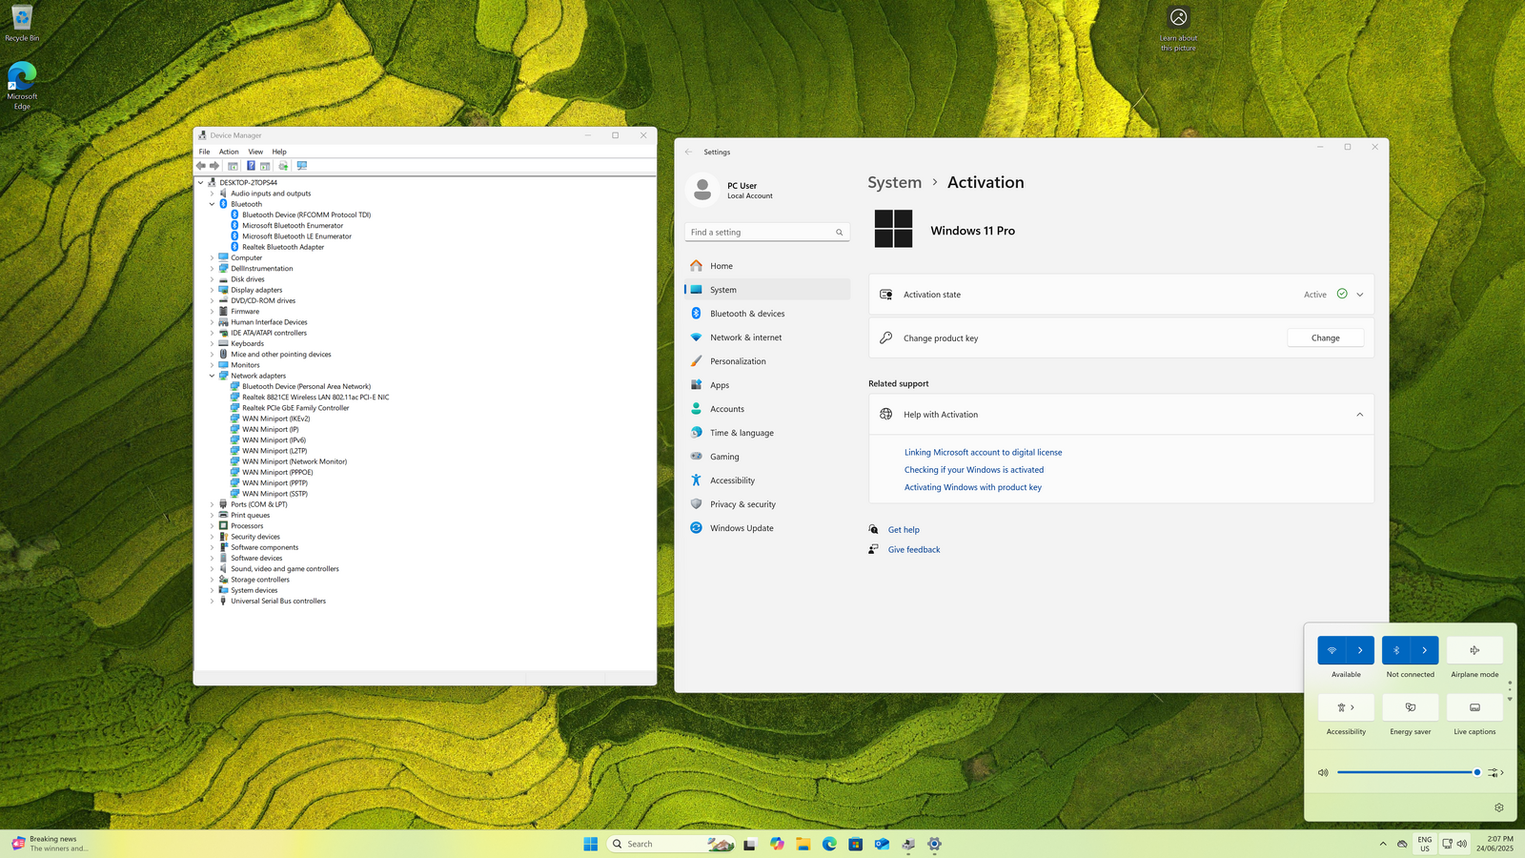Open the View menu in Device Manager
The height and width of the screenshot is (858, 1525).
(x=255, y=152)
